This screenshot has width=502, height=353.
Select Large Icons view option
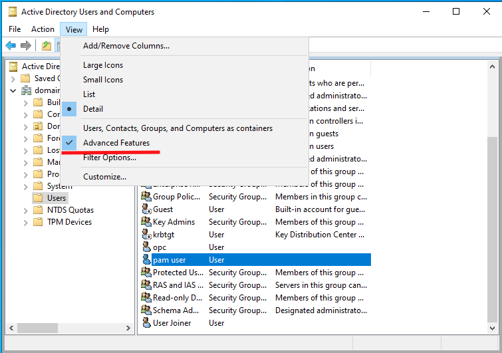tap(184, 65)
